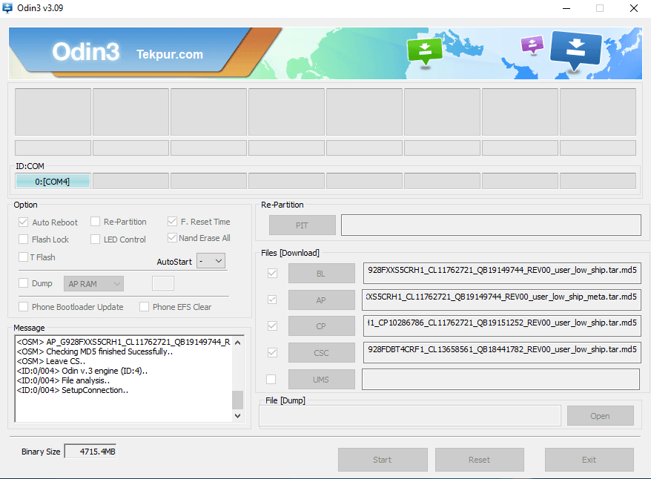Click the empty UMS file path field
Image resolution: width=651 pixels, height=479 pixels.
500,379
